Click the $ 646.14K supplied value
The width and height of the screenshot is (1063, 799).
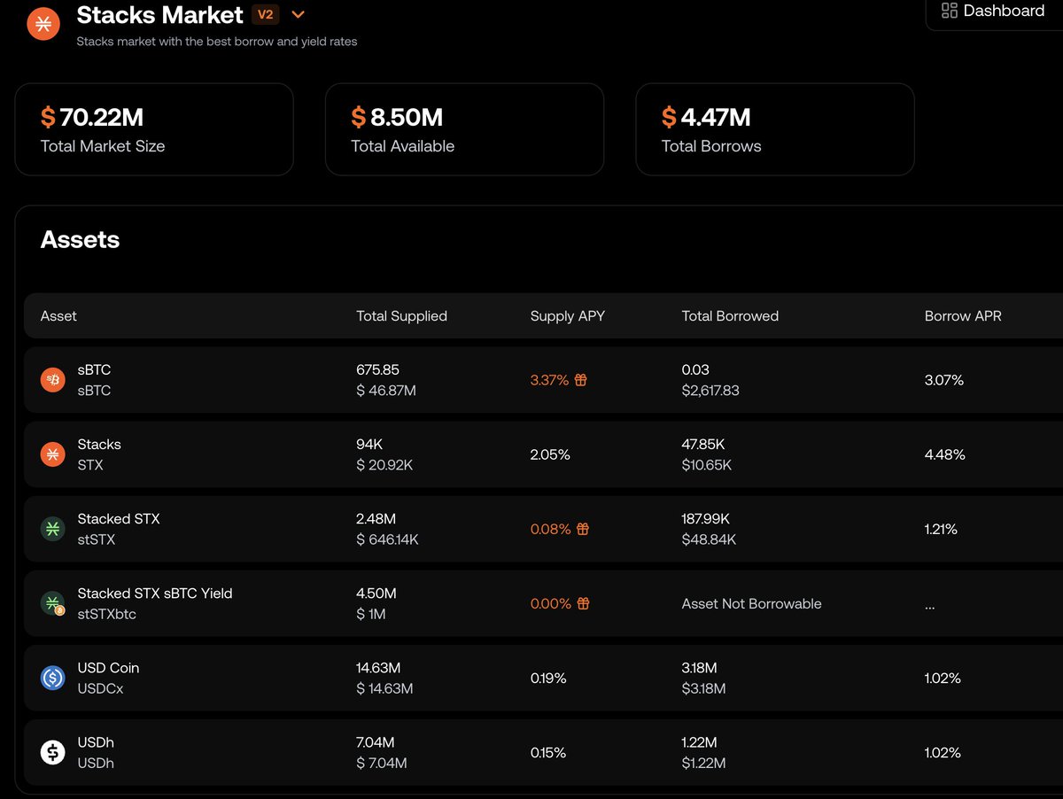click(387, 539)
